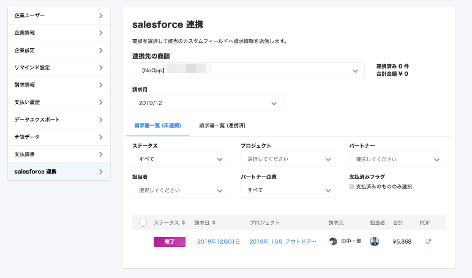Click the chevron arrow beside 企業情報
Viewport: 472px width, 278px height.
101,33
